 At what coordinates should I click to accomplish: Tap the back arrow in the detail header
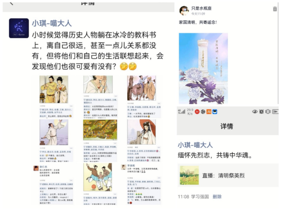tap(11, 3)
